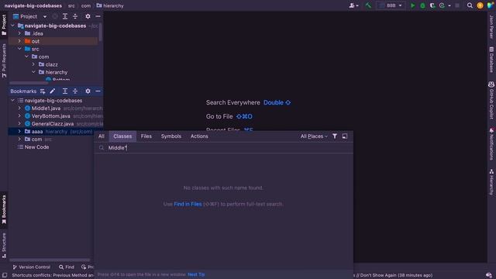Screen dimensions: 496x279
Task: Open the Find tool window button at bottom
Action: tap(67, 267)
